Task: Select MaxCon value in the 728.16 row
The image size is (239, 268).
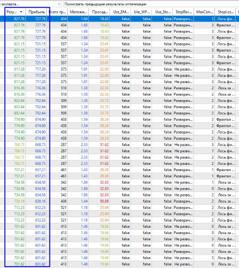Action: click(x=213, y=201)
